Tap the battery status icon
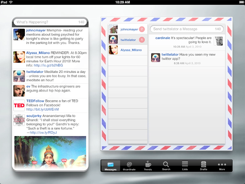This screenshot has width=245, height=184. click(x=242, y=2)
